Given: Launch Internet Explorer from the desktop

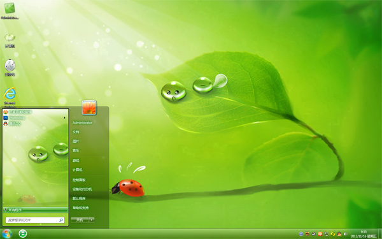Looking at the screenshot, I should tap(10, 97).
